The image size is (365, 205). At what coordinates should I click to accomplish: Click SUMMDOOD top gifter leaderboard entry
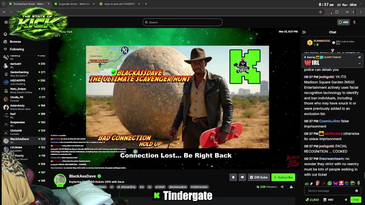pos(318,43)
